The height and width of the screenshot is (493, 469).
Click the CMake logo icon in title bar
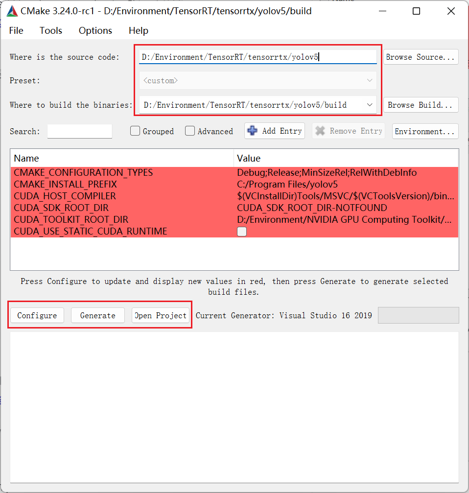(x=12, y=11)
